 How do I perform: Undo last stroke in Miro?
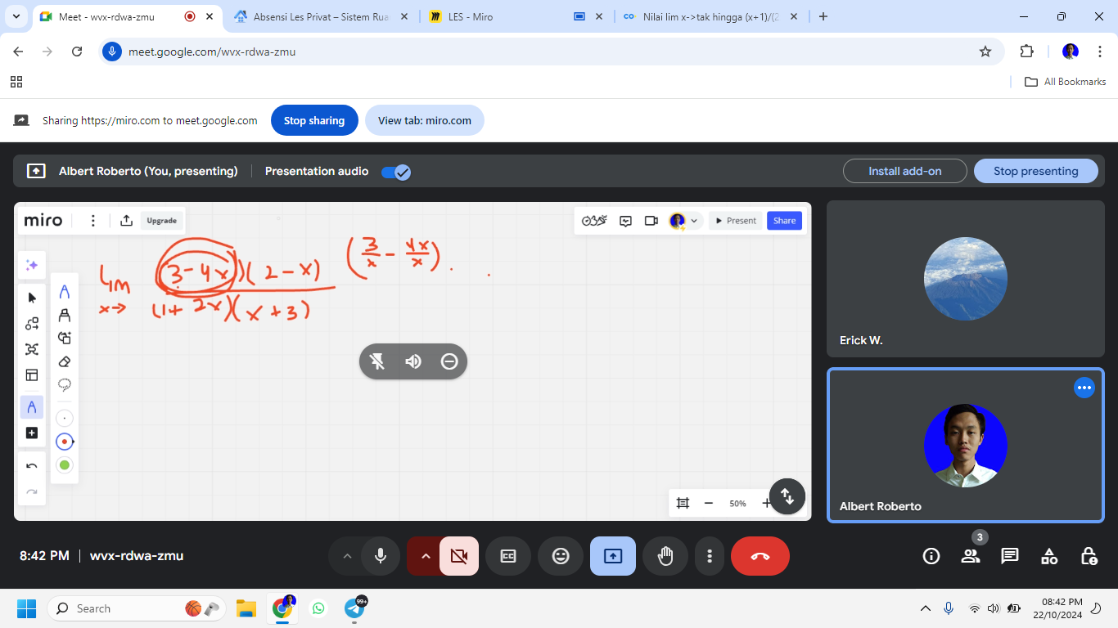[x=32, y=466]
